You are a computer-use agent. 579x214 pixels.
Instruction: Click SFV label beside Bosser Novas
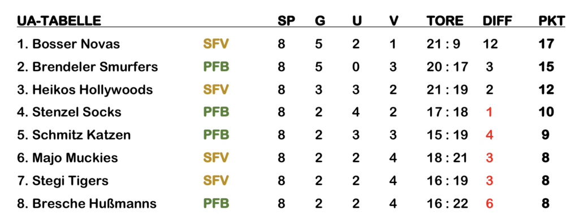click(216, 44)
